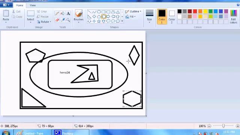
Task: Select the Pencil tool
Action: pyautogui.click(x=57, y=13)
